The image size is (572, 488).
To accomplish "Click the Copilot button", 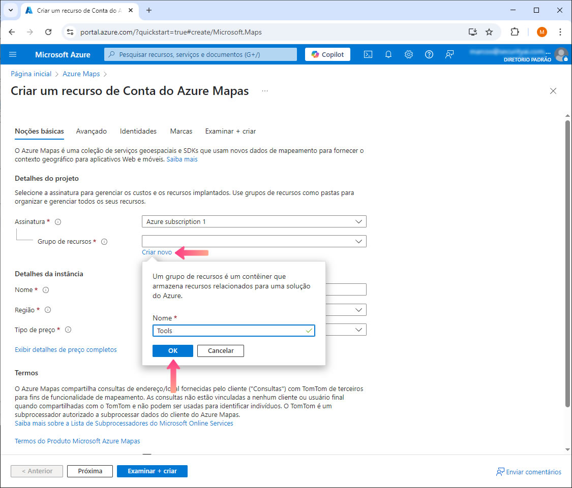I will (x=327, y=54).
